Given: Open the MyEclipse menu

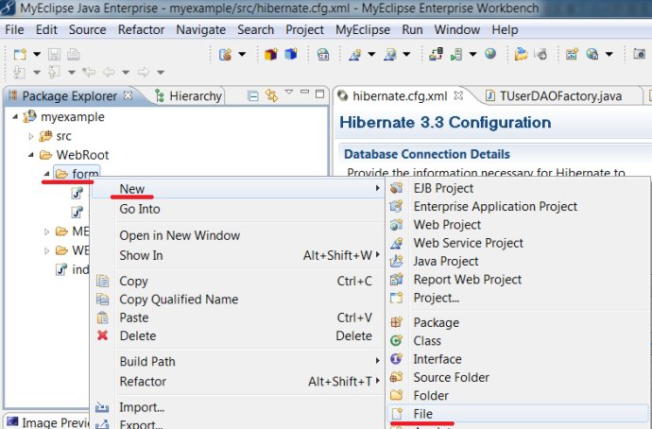Looking at the screenshot, I should [x=363, y=30].
